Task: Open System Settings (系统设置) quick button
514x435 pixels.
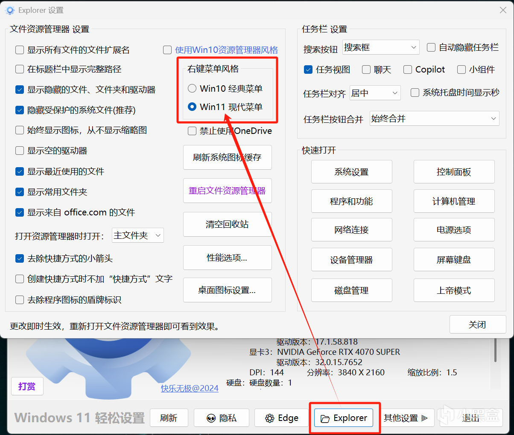Action: 352,172
